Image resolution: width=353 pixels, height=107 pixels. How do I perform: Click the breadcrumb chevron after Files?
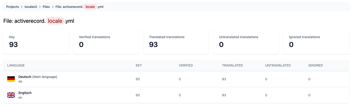[52, 7]
